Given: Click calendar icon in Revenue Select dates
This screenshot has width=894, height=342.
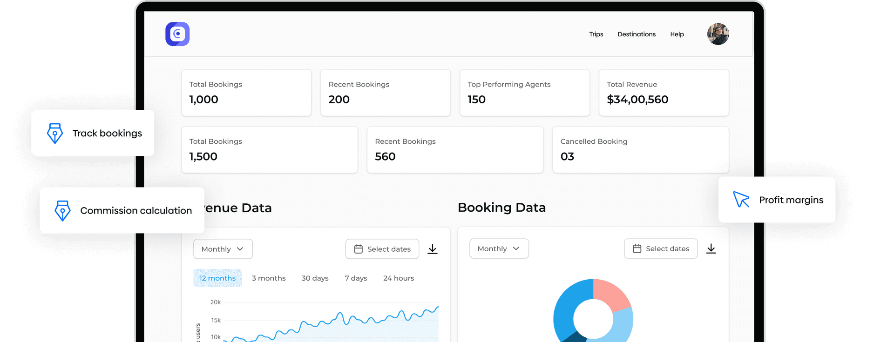Looking at the screenshot, I should (359, 249).
